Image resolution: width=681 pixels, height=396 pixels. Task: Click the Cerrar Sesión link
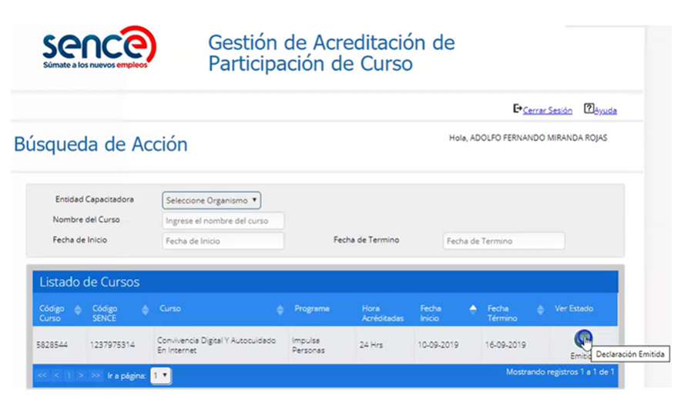point(547,111)
